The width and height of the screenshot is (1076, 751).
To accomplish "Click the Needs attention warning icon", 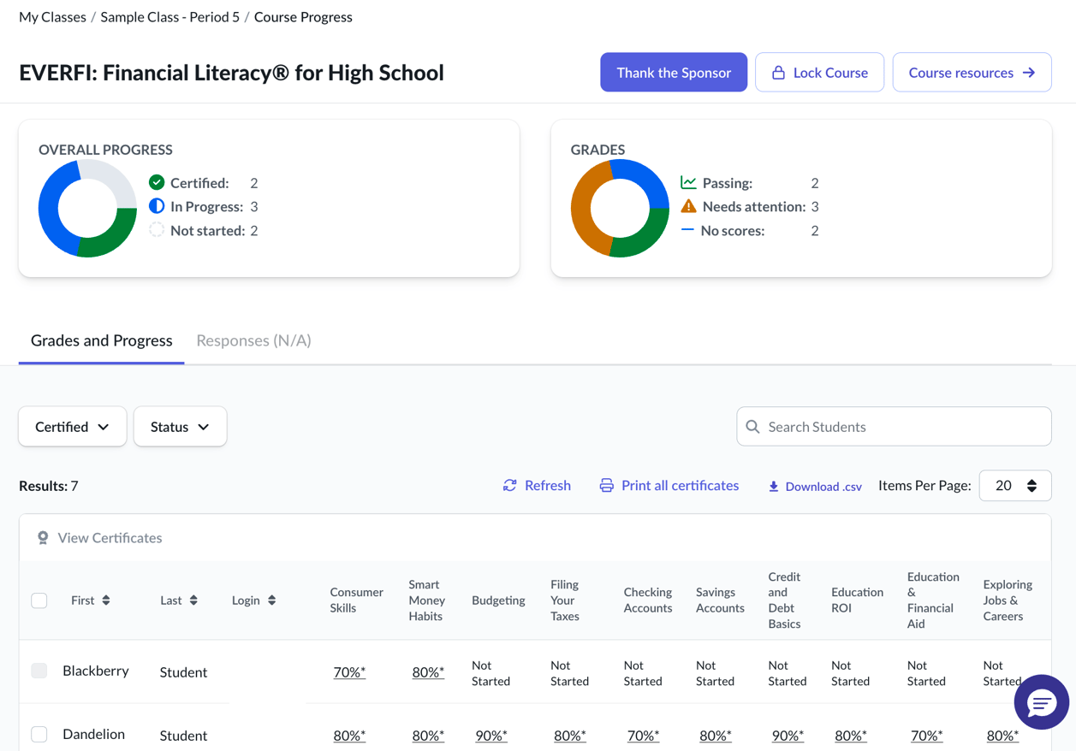I will pos(688,206).
